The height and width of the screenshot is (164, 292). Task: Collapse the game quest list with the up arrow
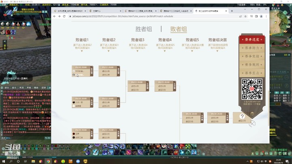pos(289,55)
